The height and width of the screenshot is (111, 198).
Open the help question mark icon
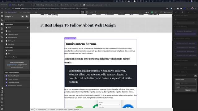point(2,109)
